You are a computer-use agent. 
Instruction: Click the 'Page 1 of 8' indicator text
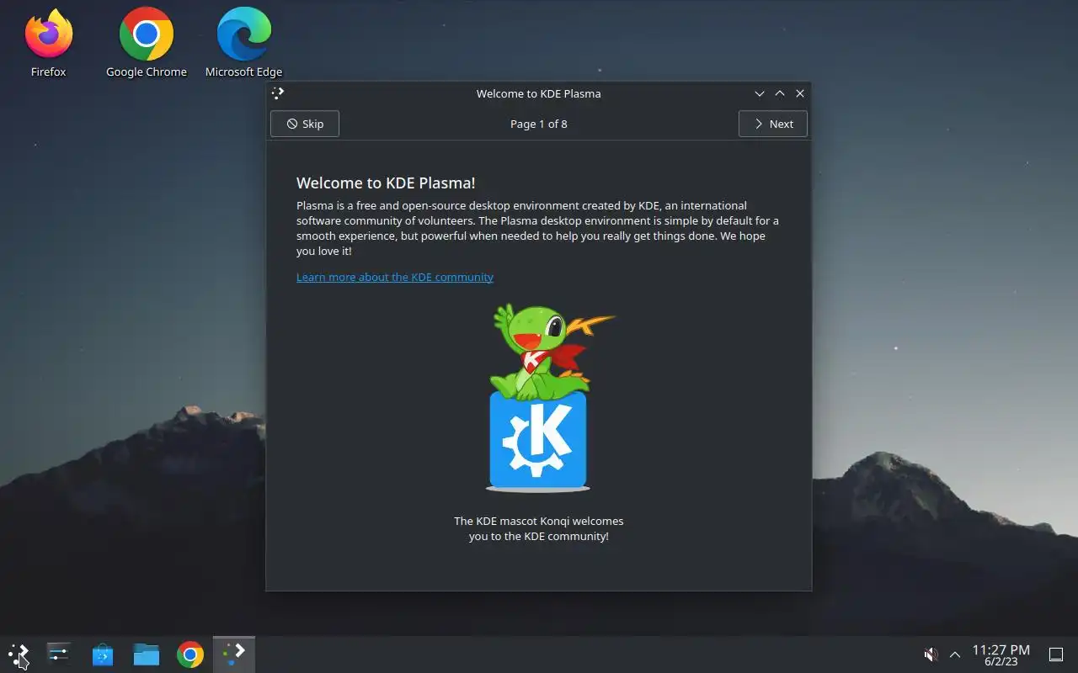pos(539,124)
